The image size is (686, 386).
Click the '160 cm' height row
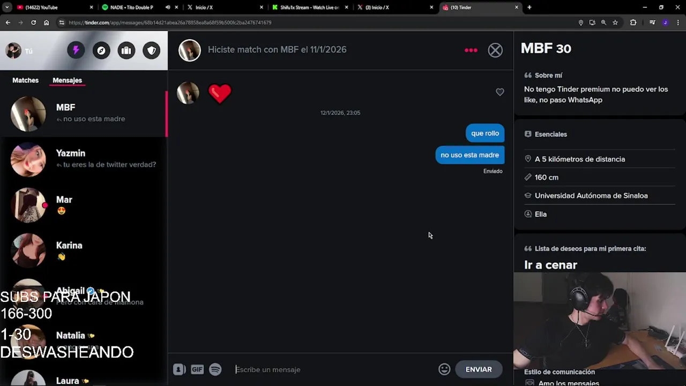pyautogui.click(x=600, y=177)
